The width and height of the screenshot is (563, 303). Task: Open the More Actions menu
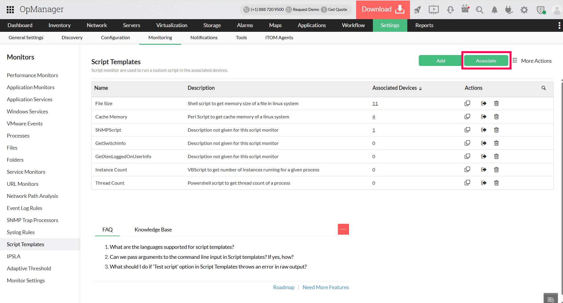pos(532,61)
